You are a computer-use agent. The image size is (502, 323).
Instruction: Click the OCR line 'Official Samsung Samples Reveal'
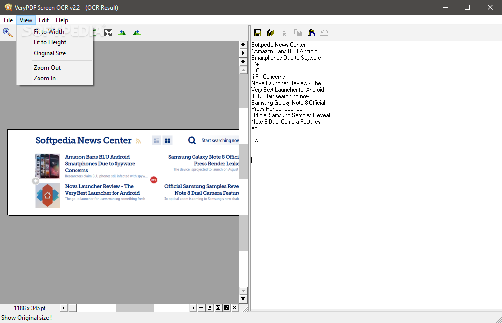(290, 115)
